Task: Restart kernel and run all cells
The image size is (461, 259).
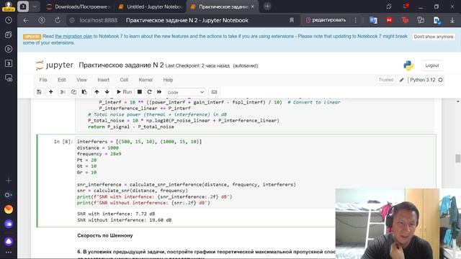Action: click(x=159, y=92)
